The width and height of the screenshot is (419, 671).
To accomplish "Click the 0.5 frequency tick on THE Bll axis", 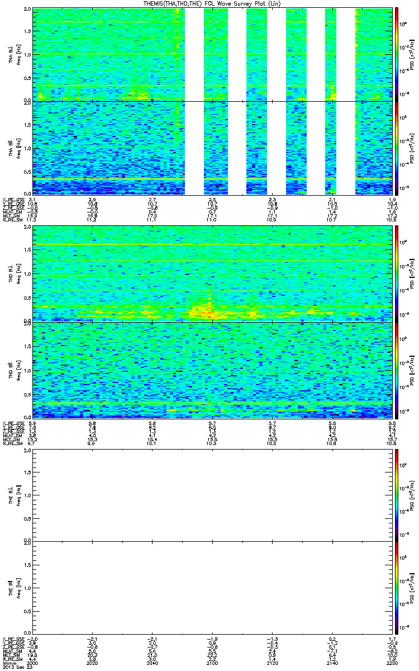I will pyautogui.click(x=27, y=612).
